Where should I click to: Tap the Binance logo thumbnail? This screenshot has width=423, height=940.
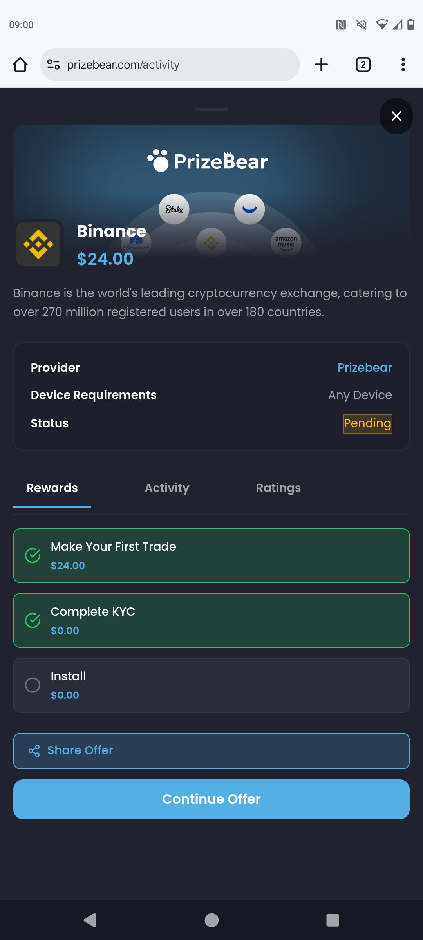38,244
